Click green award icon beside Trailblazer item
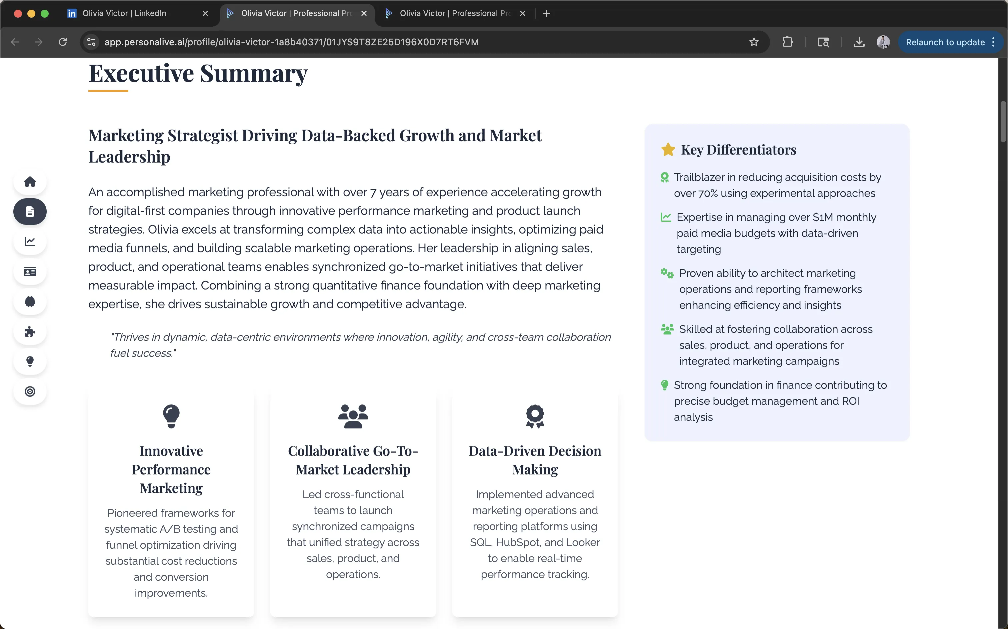The width and height of the screenshot is (1008, 629). (x=665, y=178)
